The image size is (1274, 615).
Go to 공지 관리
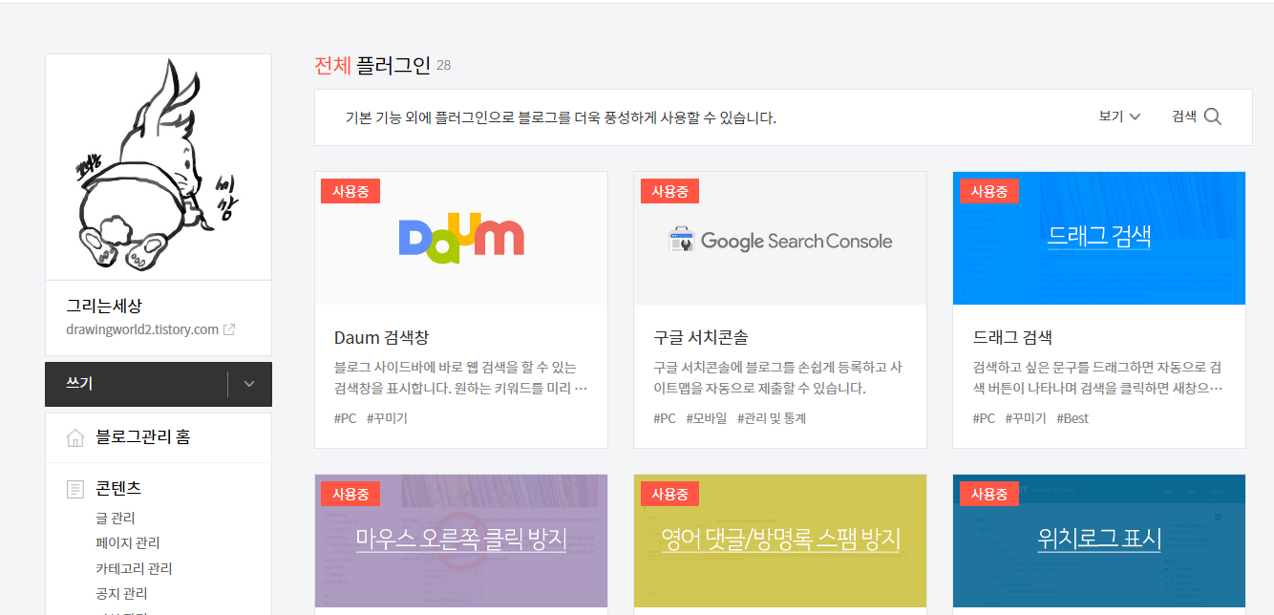[120, 593]
